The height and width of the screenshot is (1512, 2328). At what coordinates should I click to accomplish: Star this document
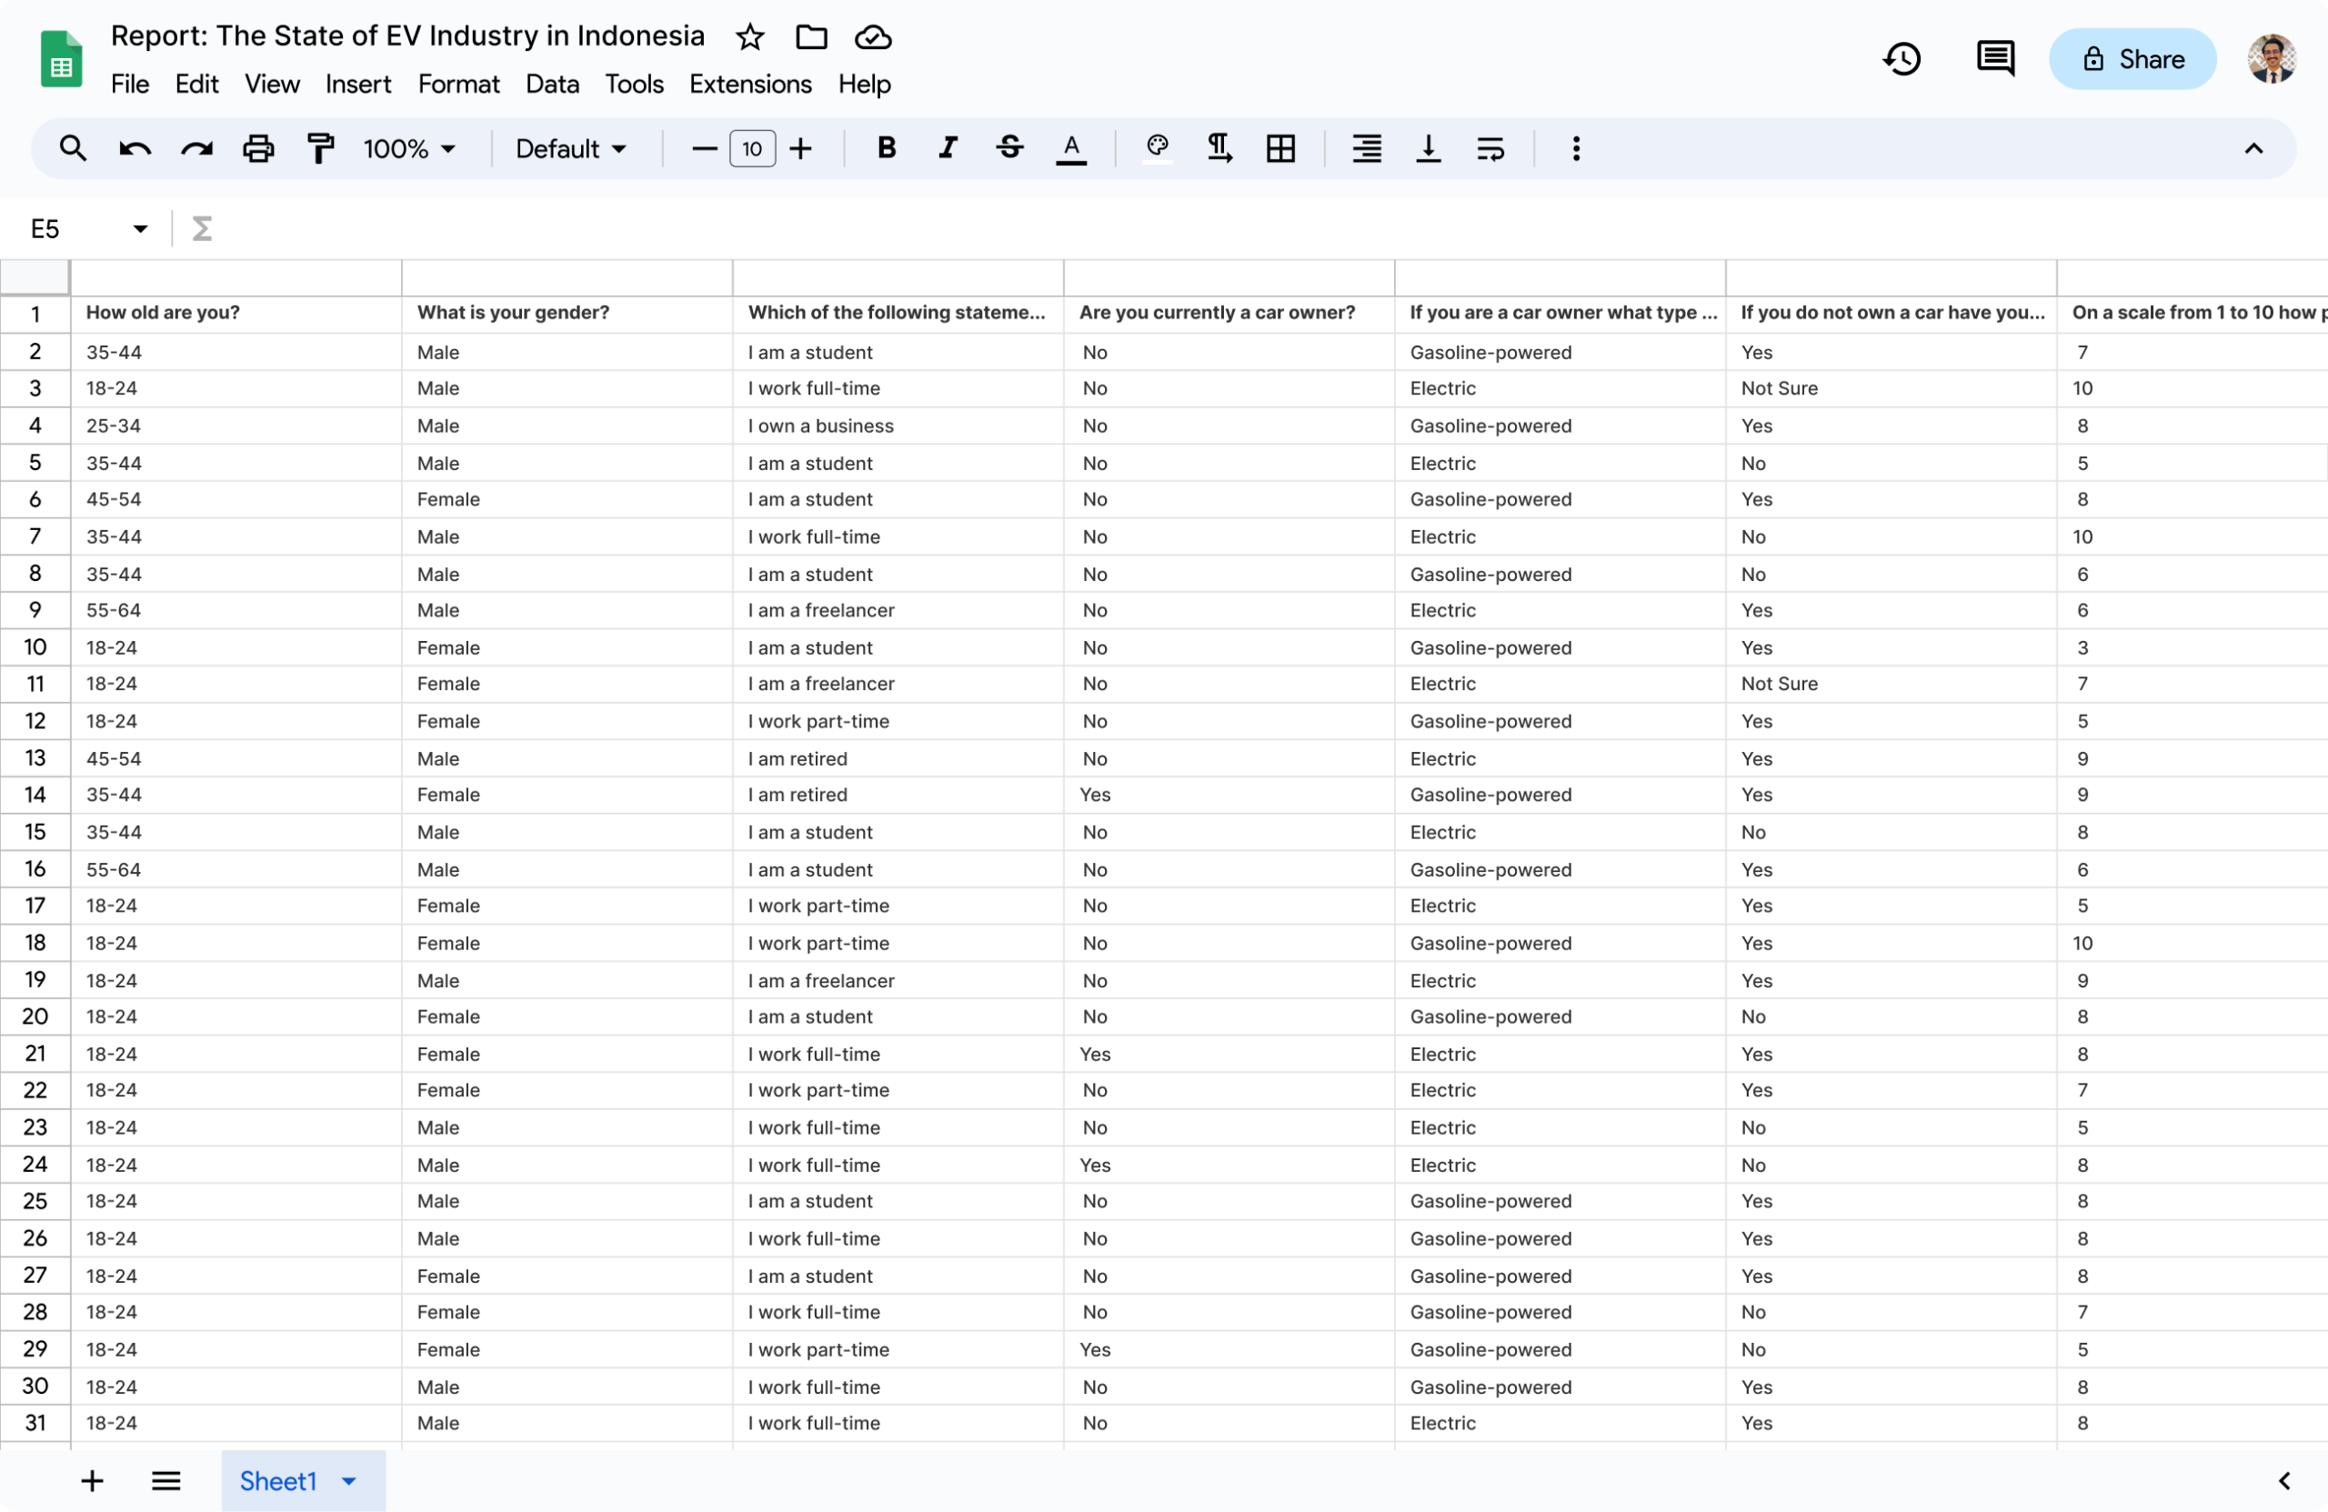pyautogui.click(x=750, y=37)
